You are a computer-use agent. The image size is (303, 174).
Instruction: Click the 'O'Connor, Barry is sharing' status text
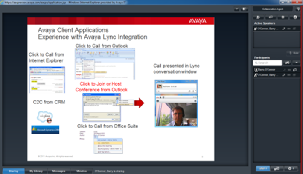109,171
